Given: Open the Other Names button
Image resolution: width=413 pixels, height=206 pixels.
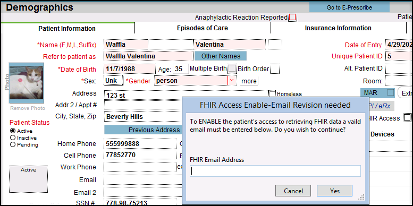Looking at the screenshot, I should (221, 56).
